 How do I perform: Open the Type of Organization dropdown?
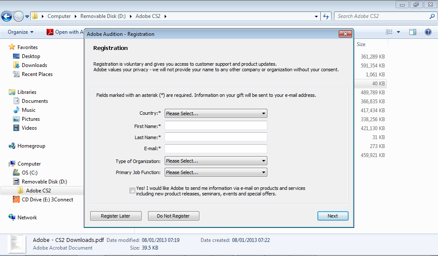(216, 161)
